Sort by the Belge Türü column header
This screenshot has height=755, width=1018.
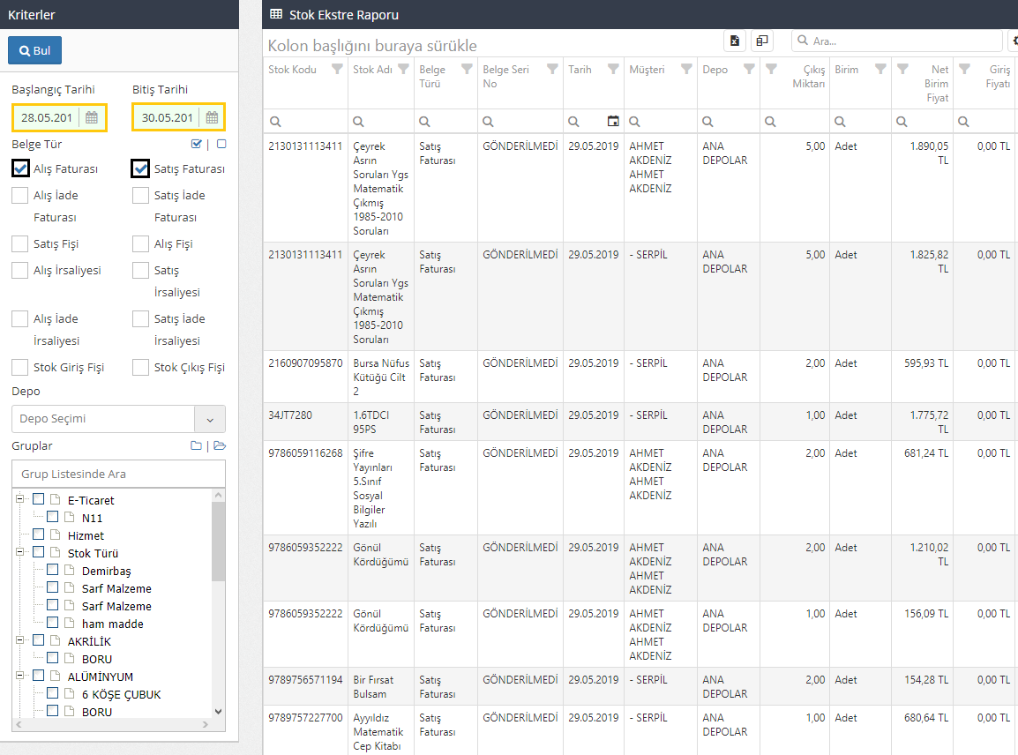point(432,77)
